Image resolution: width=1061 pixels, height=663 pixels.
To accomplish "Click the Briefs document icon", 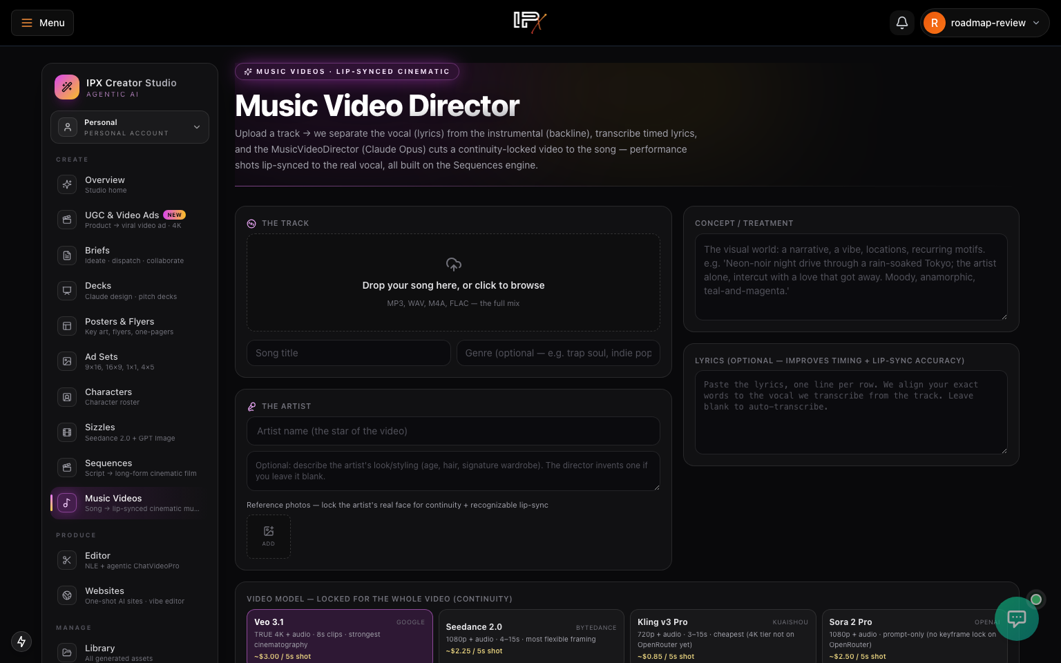I will coord(67,256).
